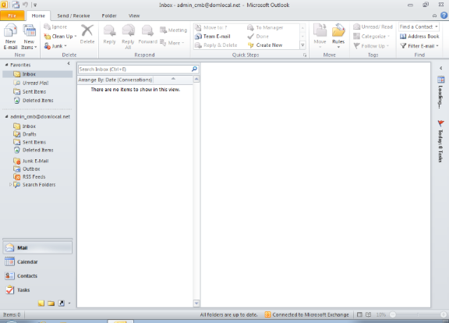This screenshot has height=323, width=449.
Task: Open the File tab
Action: [x=12, y=16]
